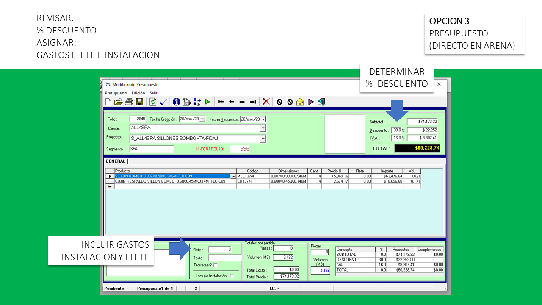Print the budget using the printer icon
This screenshot has width=542, height=305.
tap(129, 102)
